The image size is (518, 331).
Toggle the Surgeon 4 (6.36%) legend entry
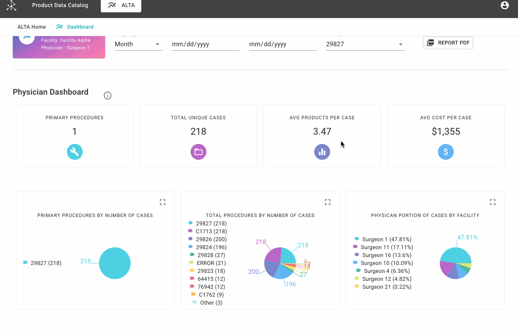pyautogui.click(x=383, y=271)
